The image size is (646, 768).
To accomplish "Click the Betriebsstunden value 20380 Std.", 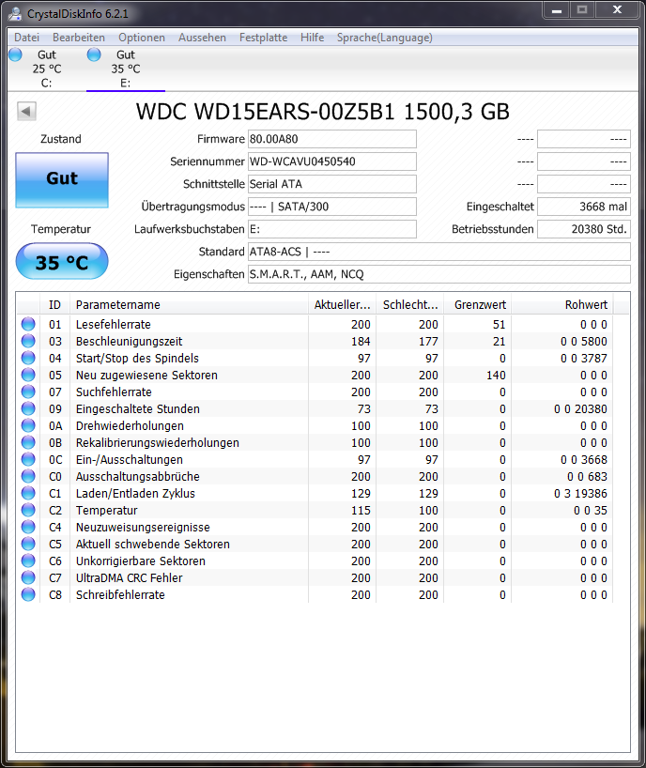I will click(x=584, y=229).
